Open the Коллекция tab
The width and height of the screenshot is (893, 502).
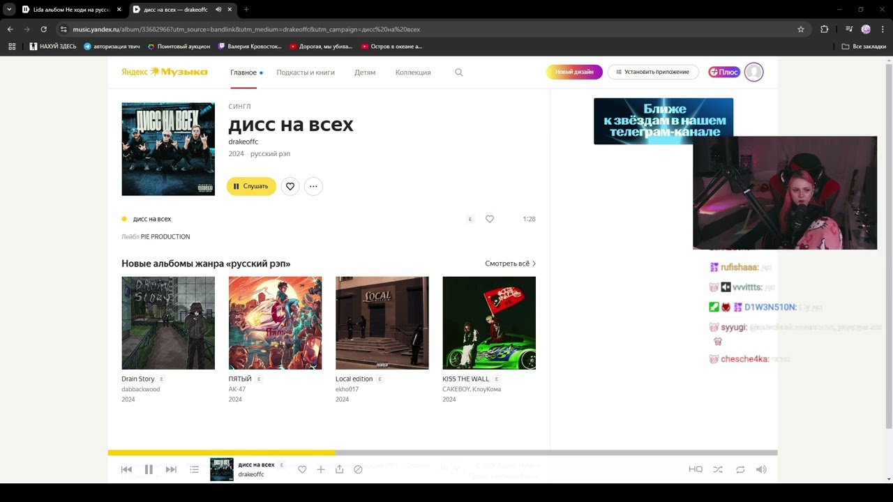[x=413, y=73]
